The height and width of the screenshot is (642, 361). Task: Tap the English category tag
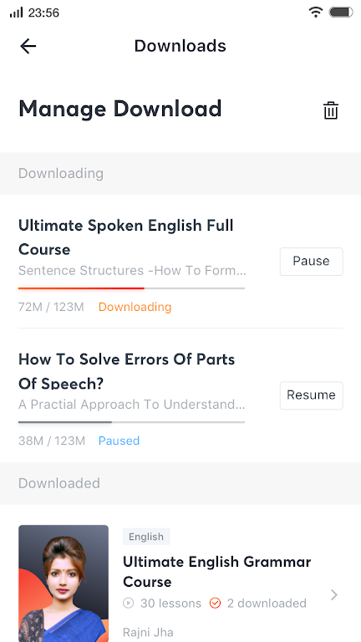coord(146,537)
